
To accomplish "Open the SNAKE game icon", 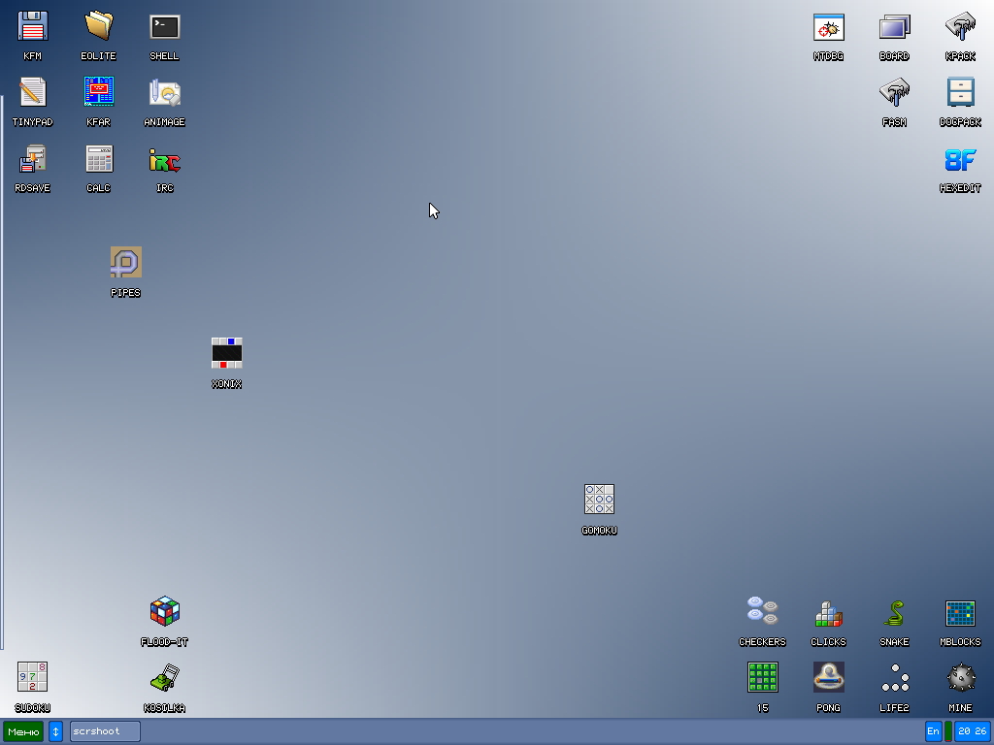I will pyautogui.click(x=894, y=612).
